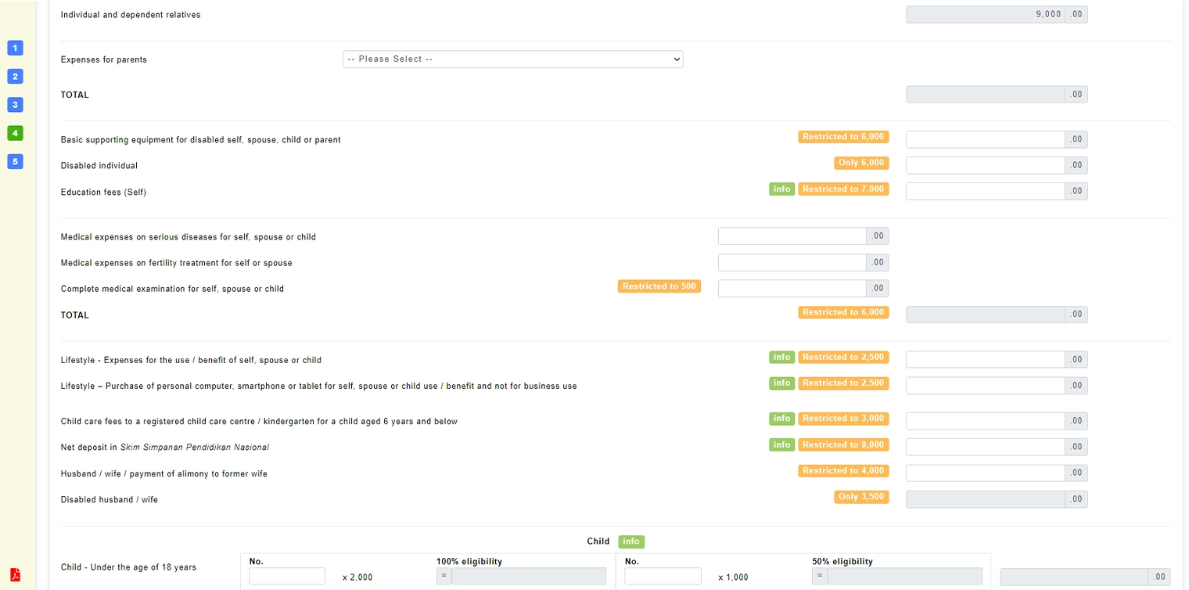Click the Basic supporting equipment amount field
The height and width of the screenshot is (590, 1189).
[x=986, y=139]
